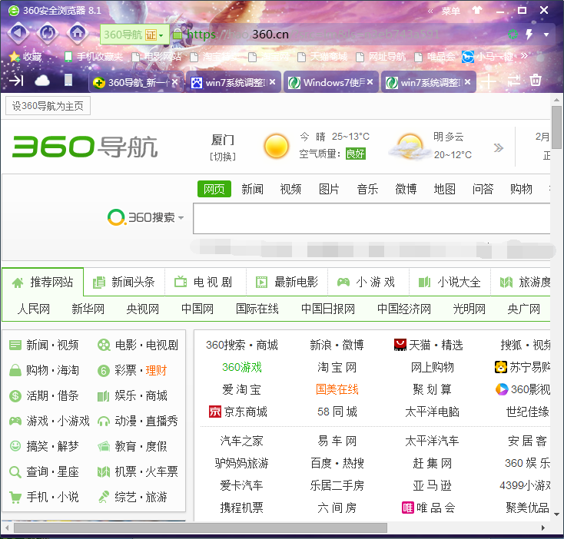The width and height of the screenshot is (564, 539).
Task: Open the closed-tabs trash bin icon
Action: pos(536,80)
